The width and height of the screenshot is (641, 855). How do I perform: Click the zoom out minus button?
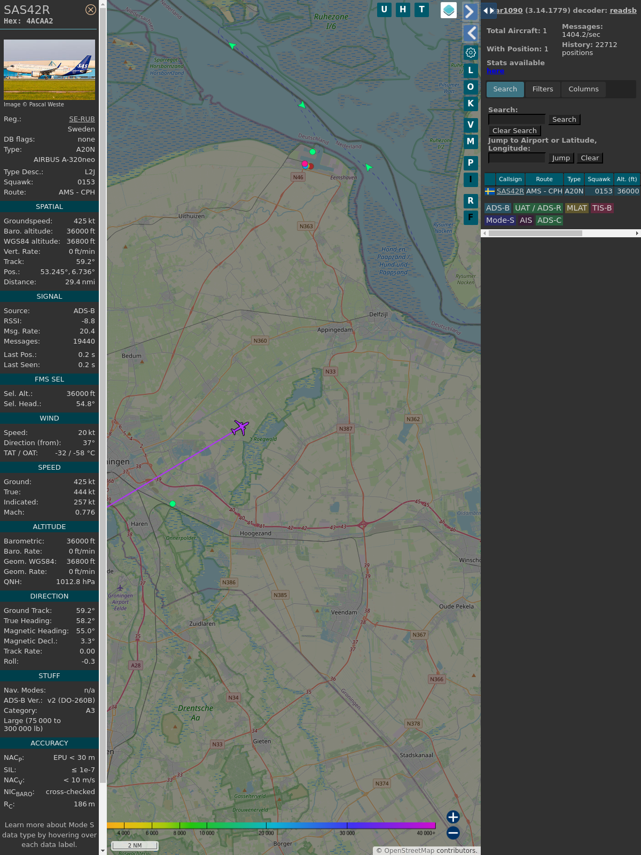453,833
